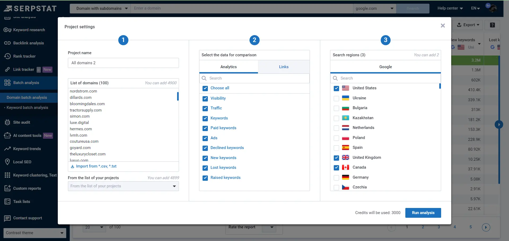Uncheck the Traffic checkbox

[x=205, y=108]
